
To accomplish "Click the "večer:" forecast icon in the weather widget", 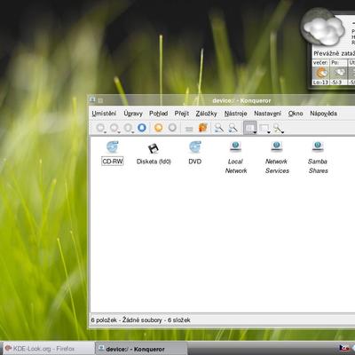I will (x=320, y=73).
